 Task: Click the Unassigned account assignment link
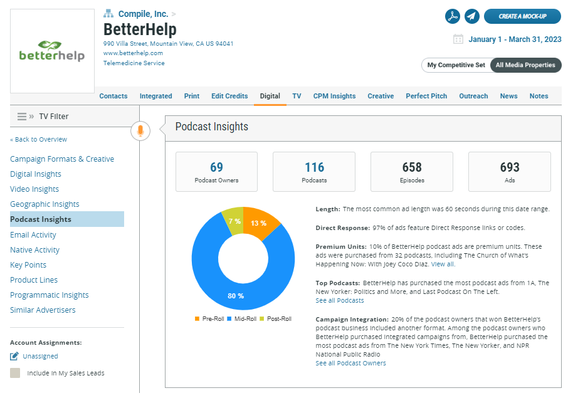40,357
